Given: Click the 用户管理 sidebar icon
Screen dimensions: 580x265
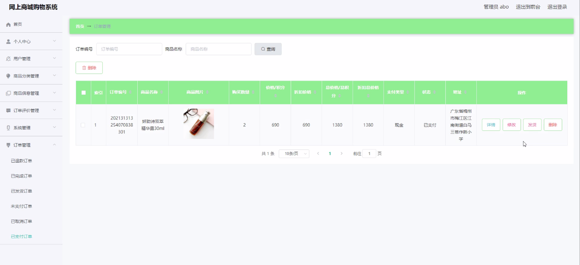Looking at the screenshot, I should 8,59.
